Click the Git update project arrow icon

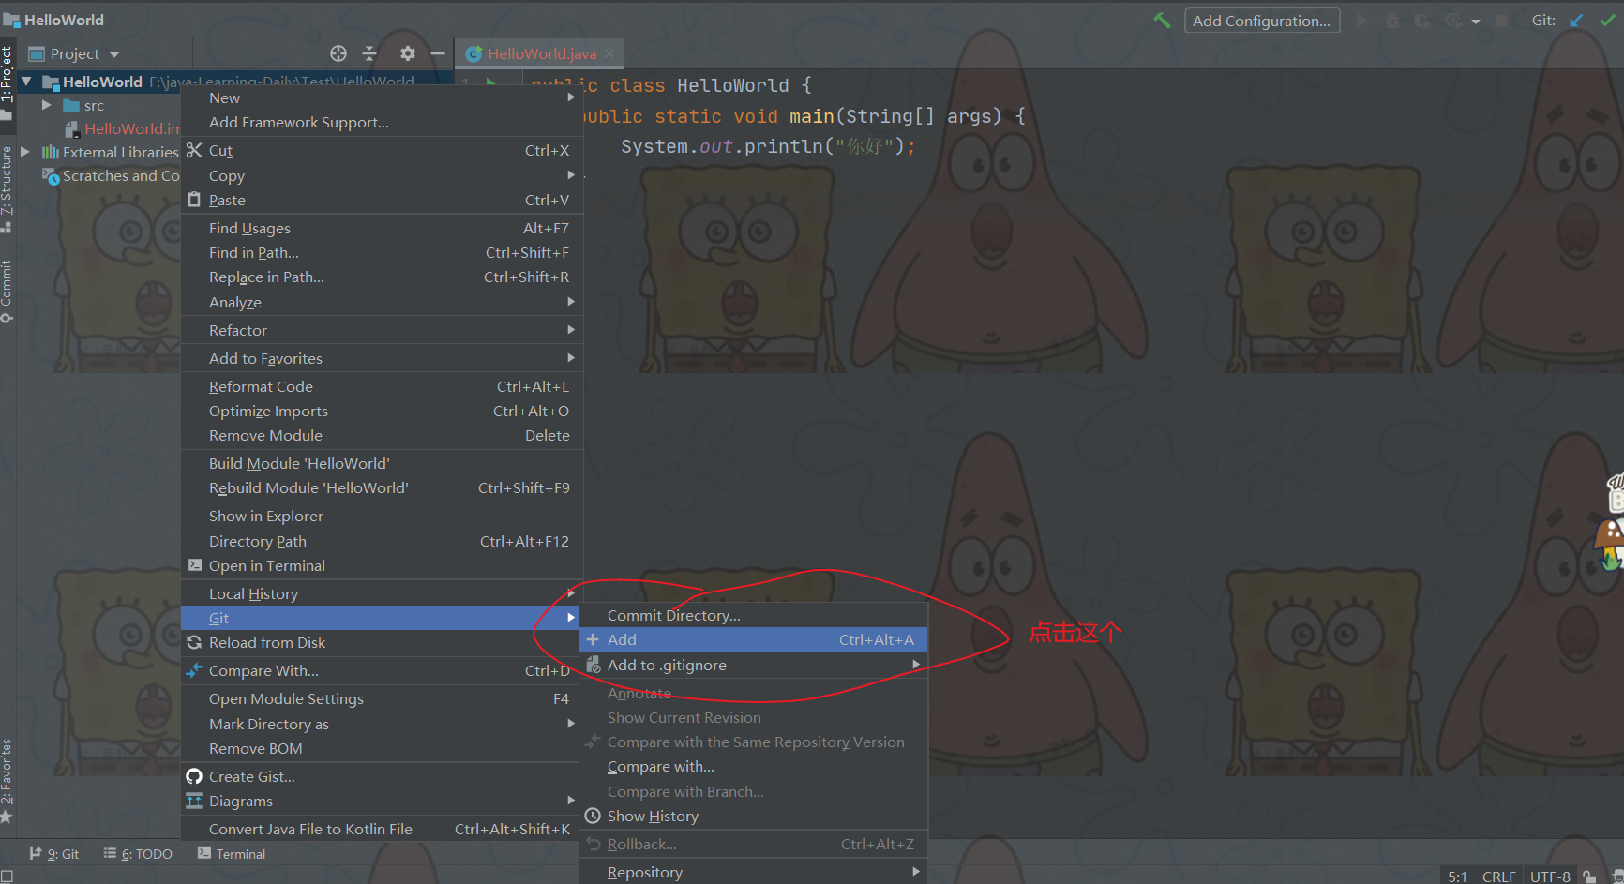1576,20
